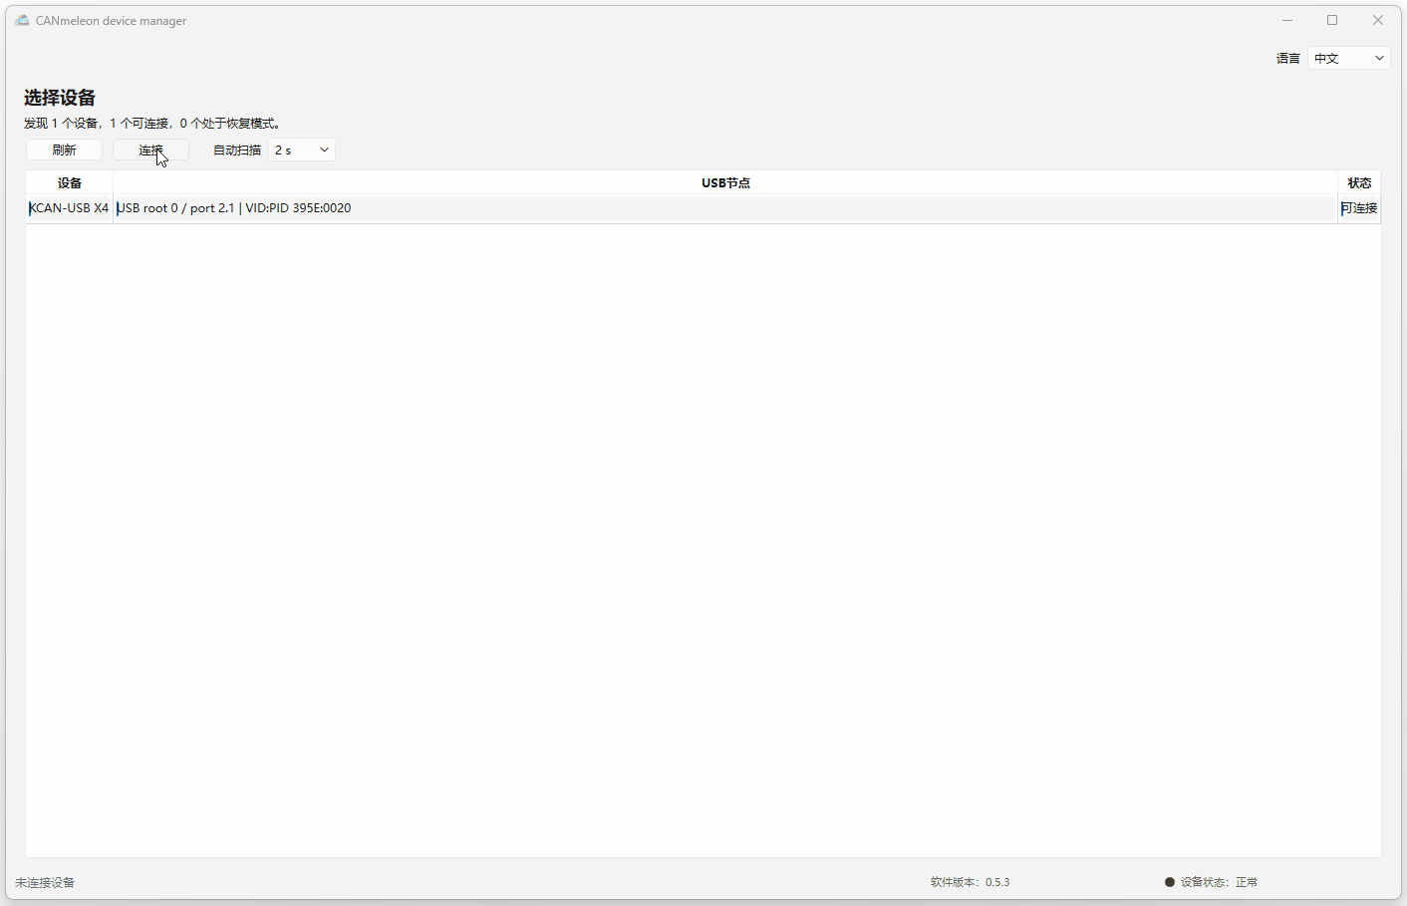Click the 设备状态 indicator dot
Viewport: 1407px width, 906px height.
[x=1170, y=882]
